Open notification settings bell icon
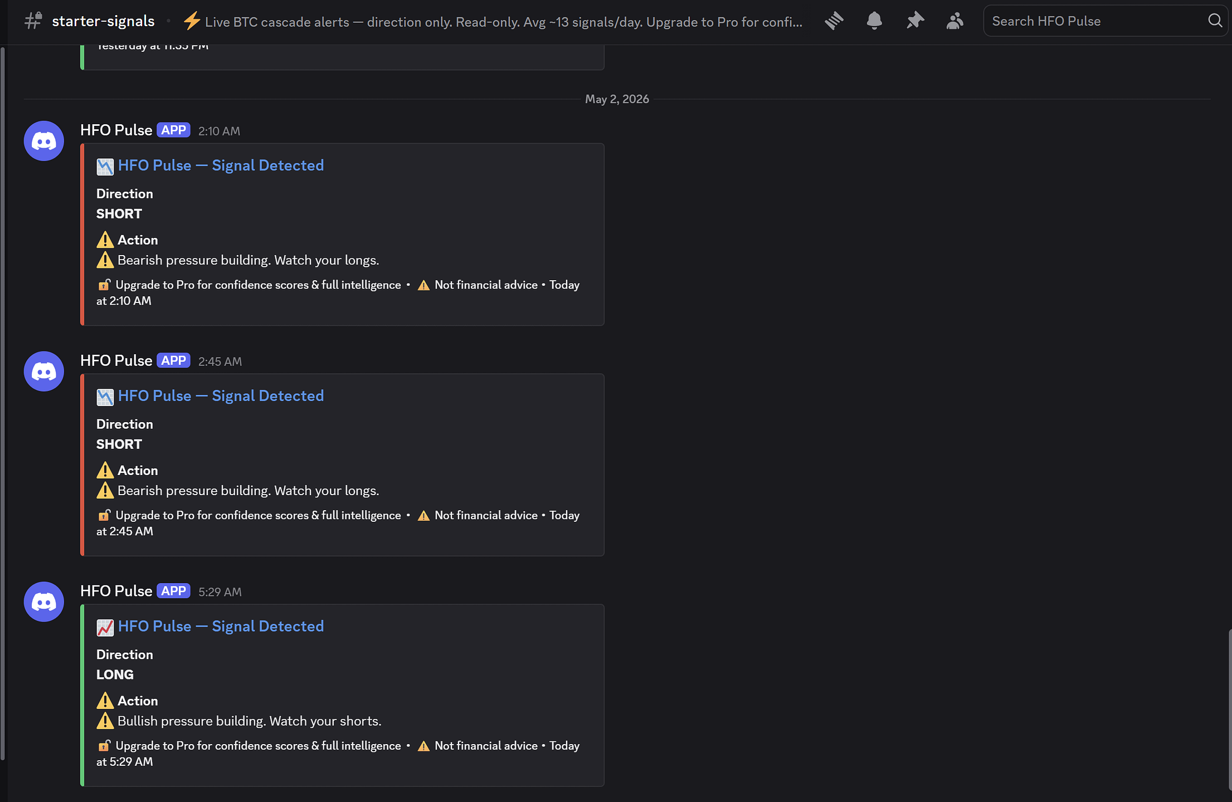 [x=874, y=21]
